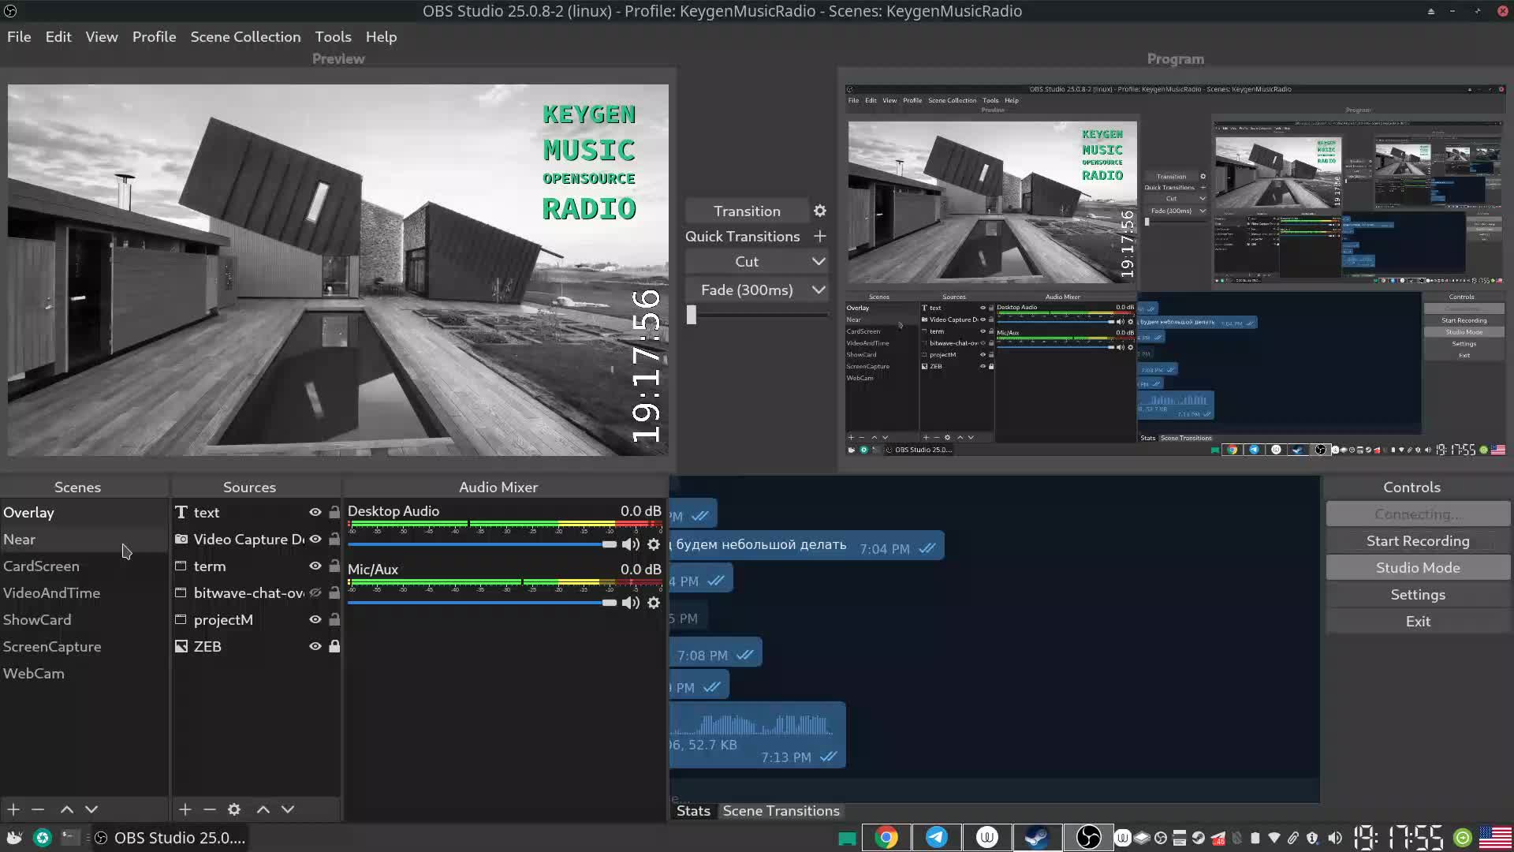Click Exit in Controls panel
This screenshot has height=852, width=1514.
click(1418, 621)
